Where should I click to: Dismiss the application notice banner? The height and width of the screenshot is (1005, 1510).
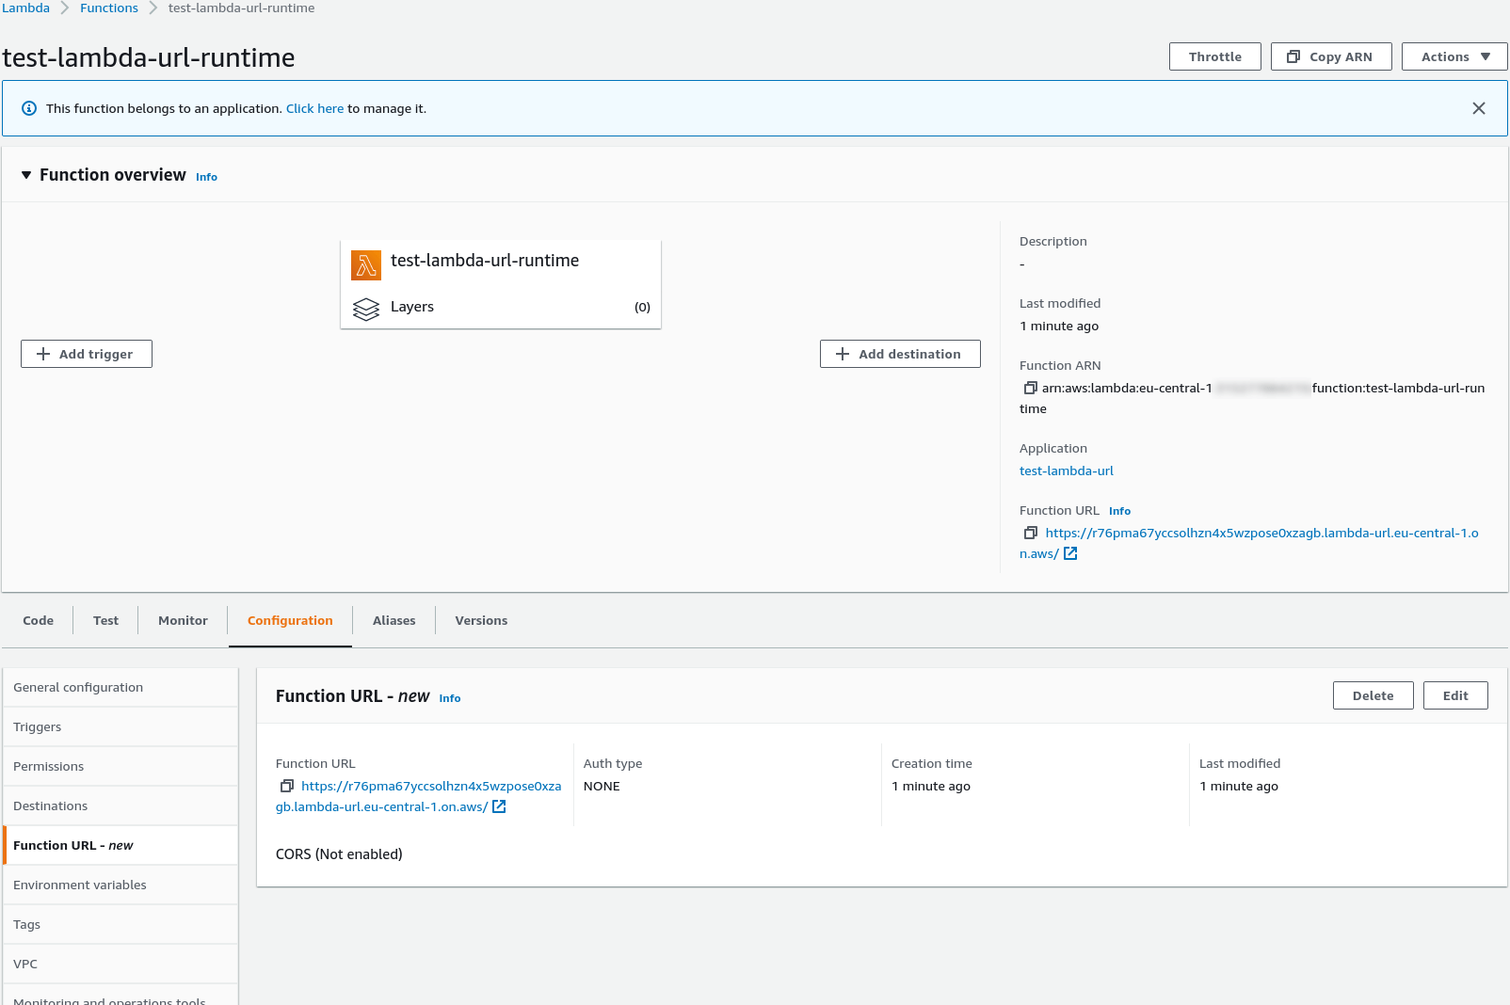coord(1479,108)
